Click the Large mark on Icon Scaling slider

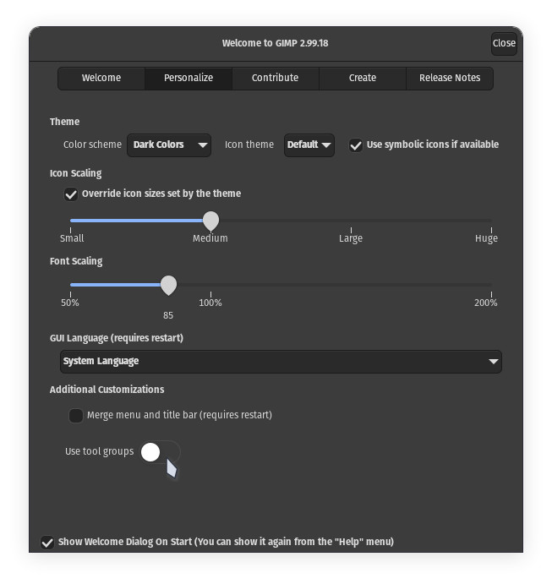point(351,221)
